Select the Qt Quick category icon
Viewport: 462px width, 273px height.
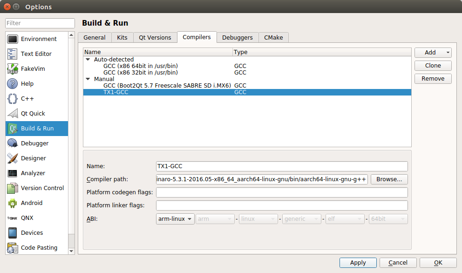[13, 114]
